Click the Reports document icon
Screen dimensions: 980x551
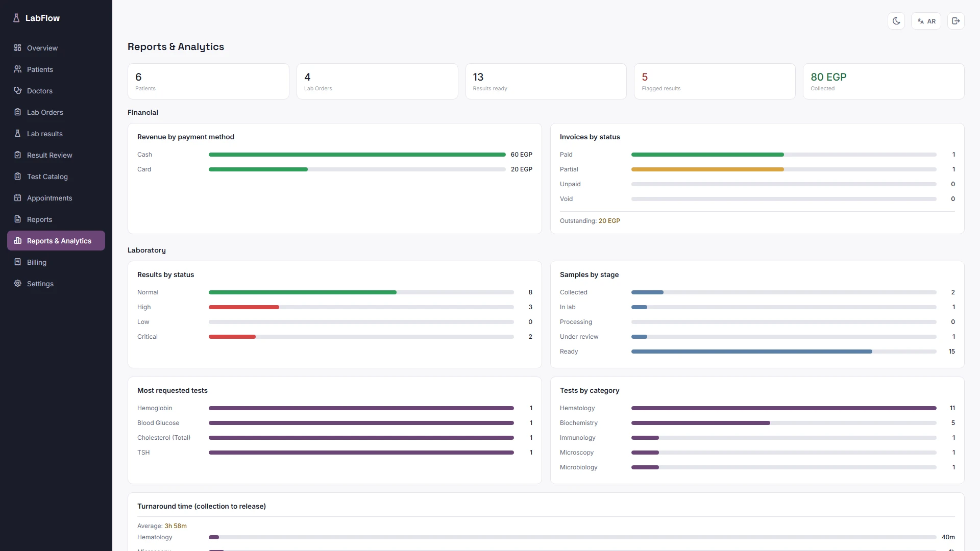pyautogui.click(x=17, y=219)
